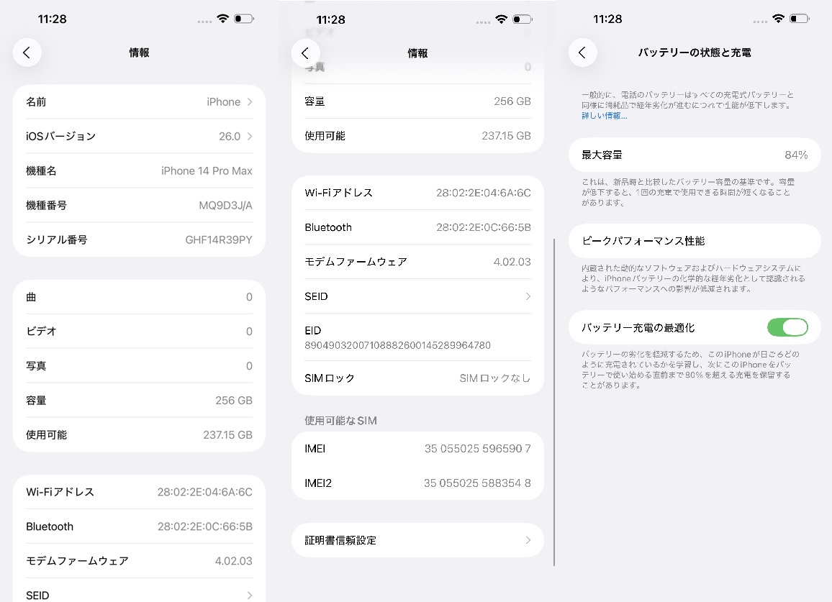Expand the SEID row
Image resolution: width=832 pixels, height=602 pixels.
pyautogui.click(x=417, y=296)
